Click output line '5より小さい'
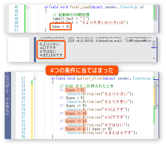This screenshot has height=146, width=166. [49, 44]
